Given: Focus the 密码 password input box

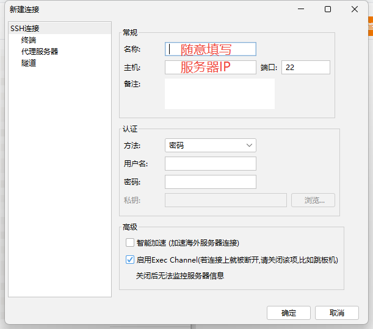Looking at the screenshot, I should 210,182.
